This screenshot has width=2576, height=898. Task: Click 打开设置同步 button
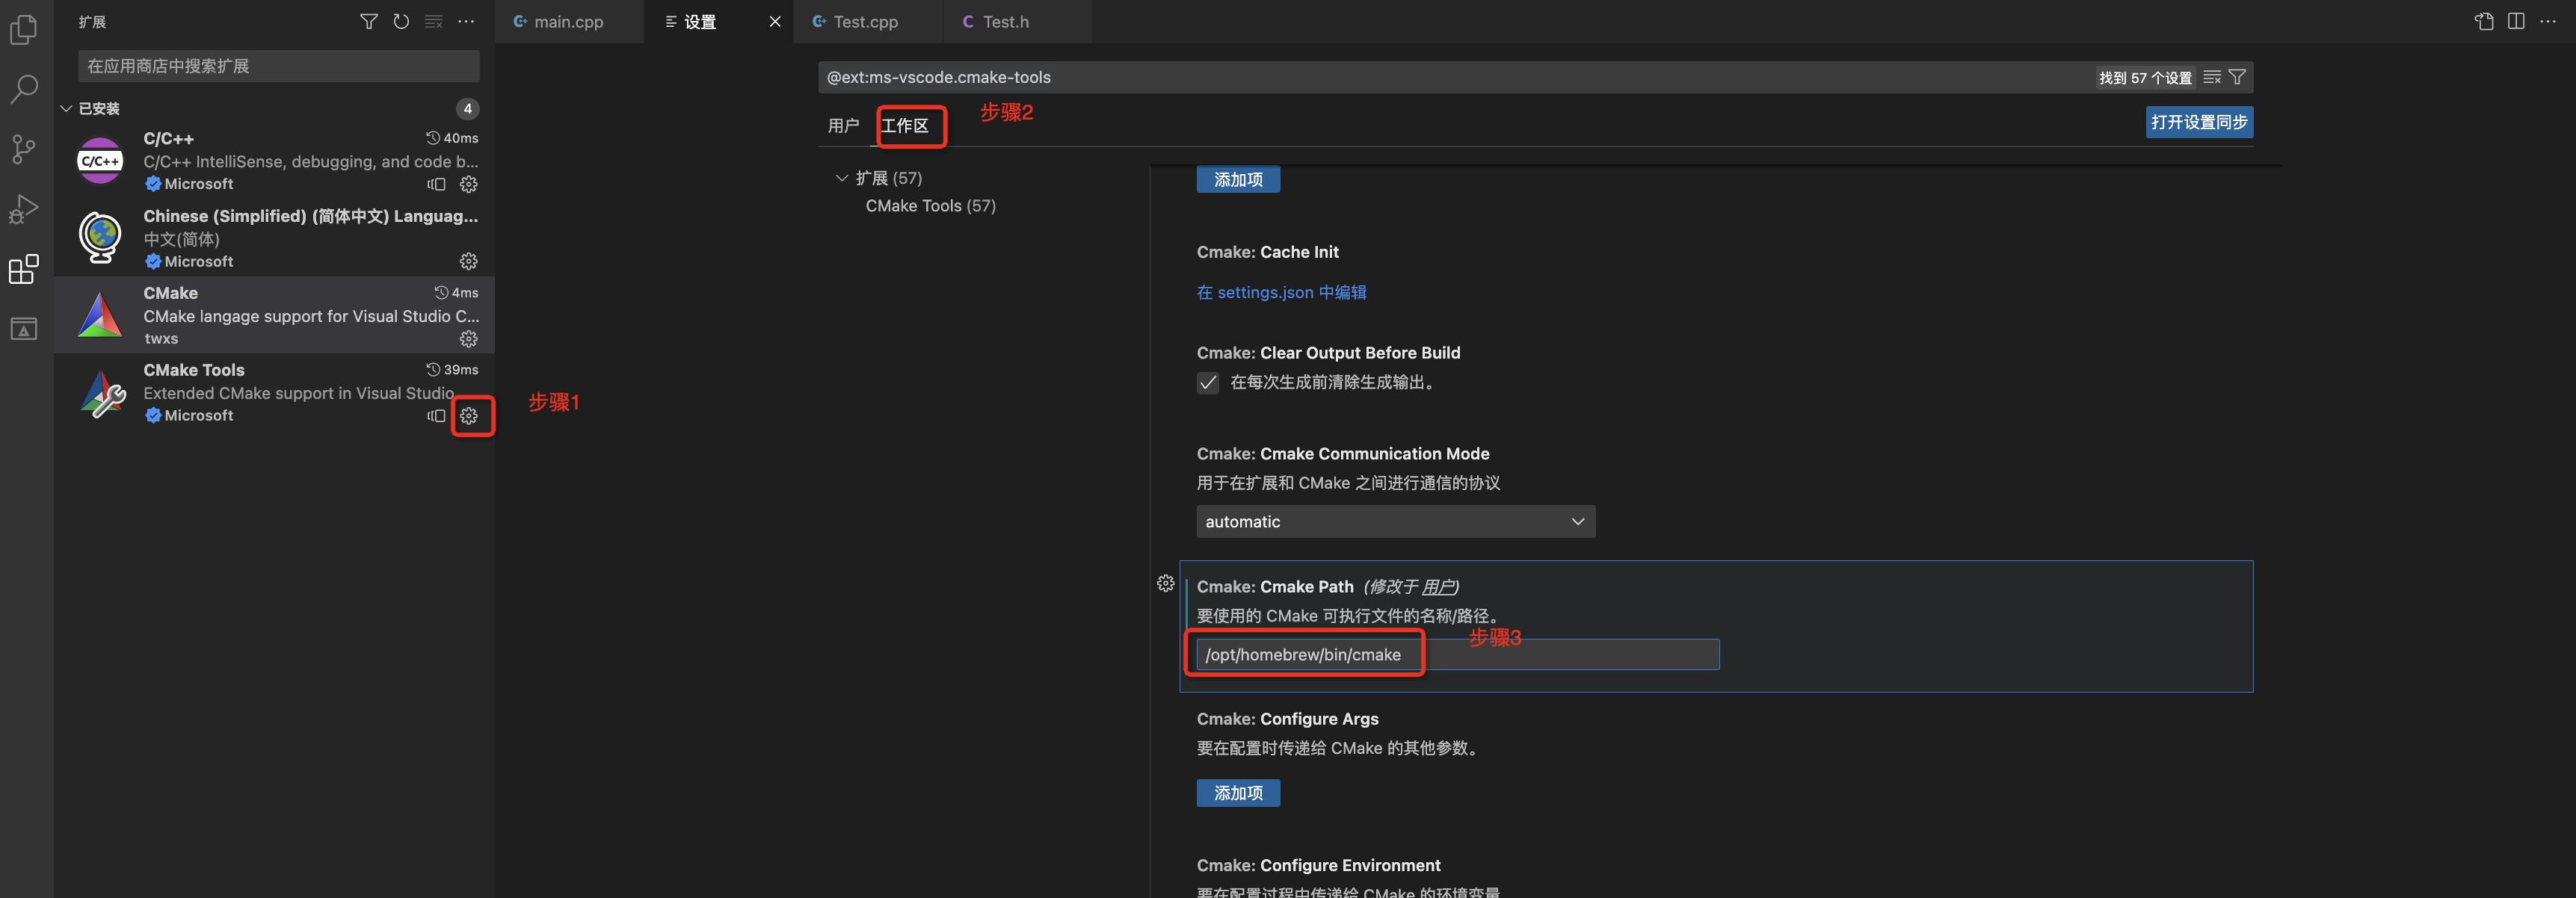2199,122
